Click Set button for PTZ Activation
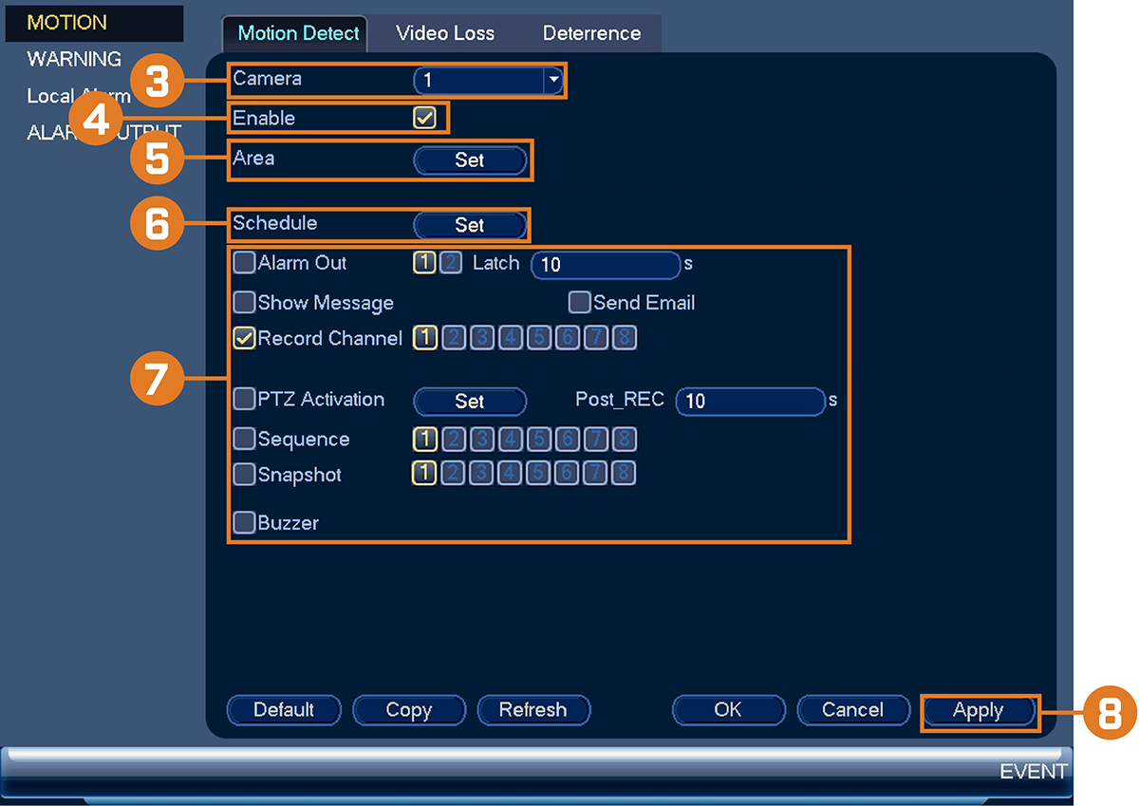This screenshot has width=1139, height=806. tap(470, 402)
